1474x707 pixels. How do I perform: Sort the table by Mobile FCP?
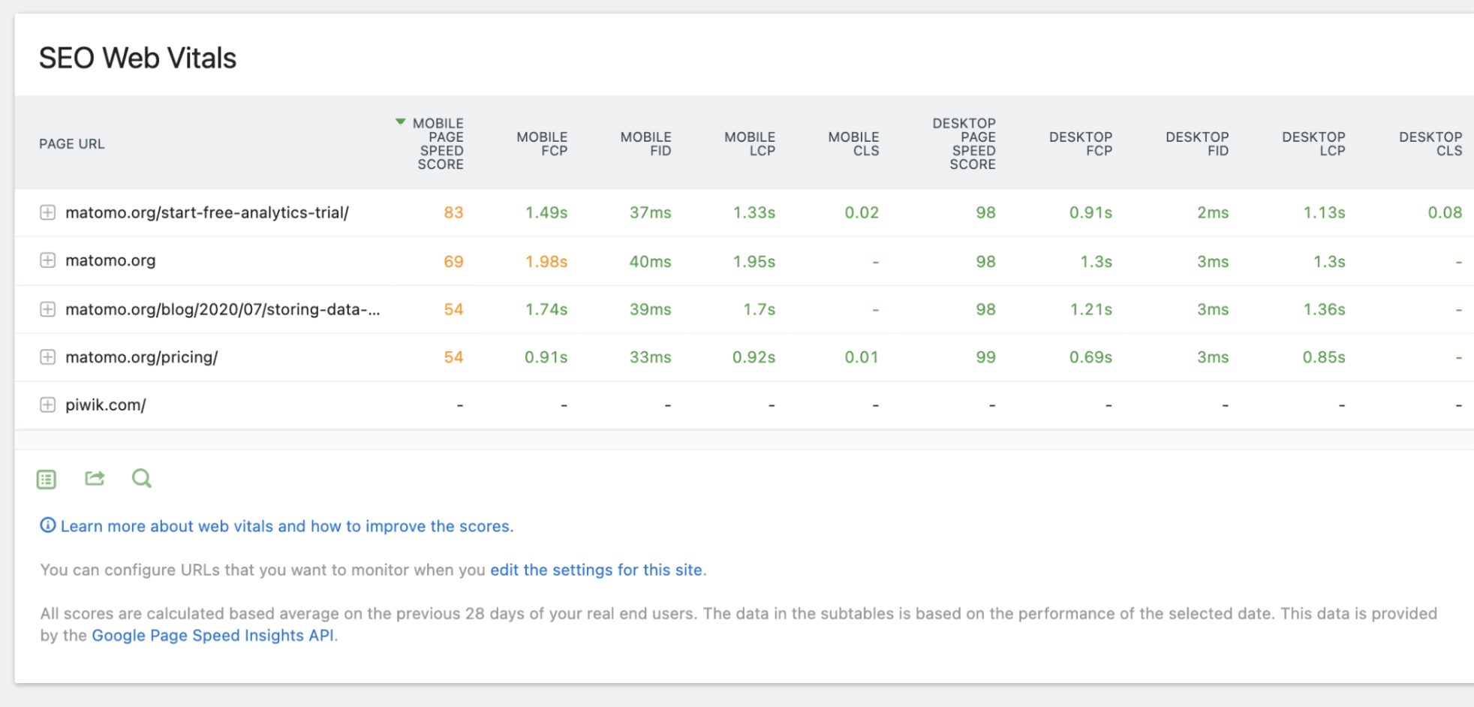tap(542, 143)
